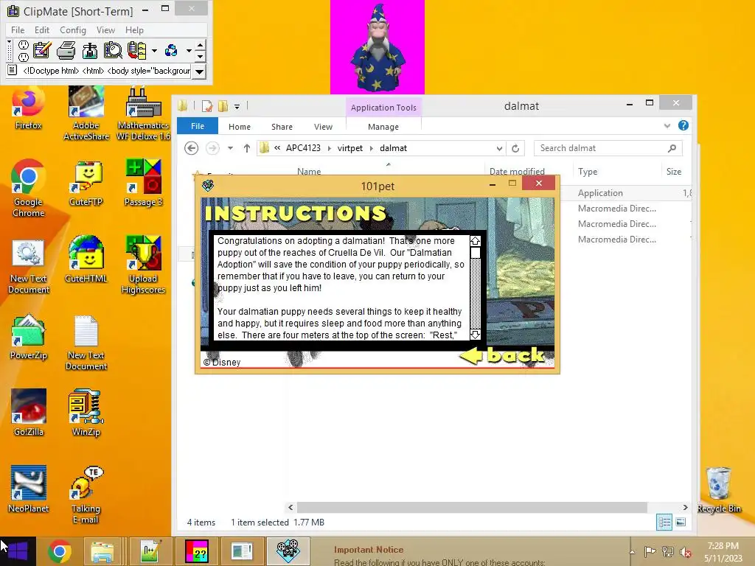This screenshot has width=755, height=566.
Task: Open Manage tab under Application Tools
Action: 383,127
